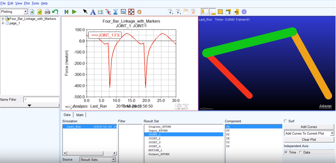Select Last_Run in the Simulation list
This screenshot has height=163, width=336.
(90, 127)
